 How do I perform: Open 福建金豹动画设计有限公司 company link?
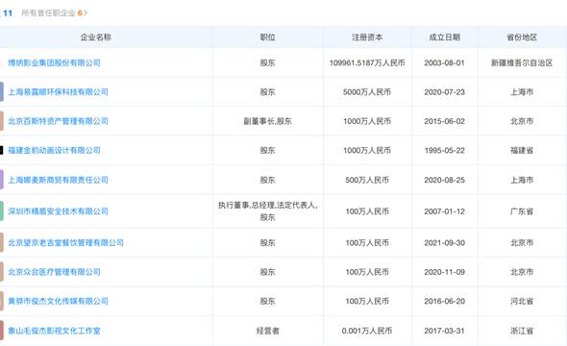click(54, 150)
